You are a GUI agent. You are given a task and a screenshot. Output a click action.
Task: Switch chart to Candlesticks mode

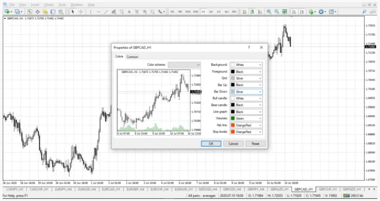point(253,12)
